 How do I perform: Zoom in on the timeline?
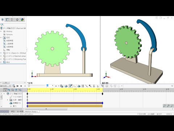[x=168, y=106]
